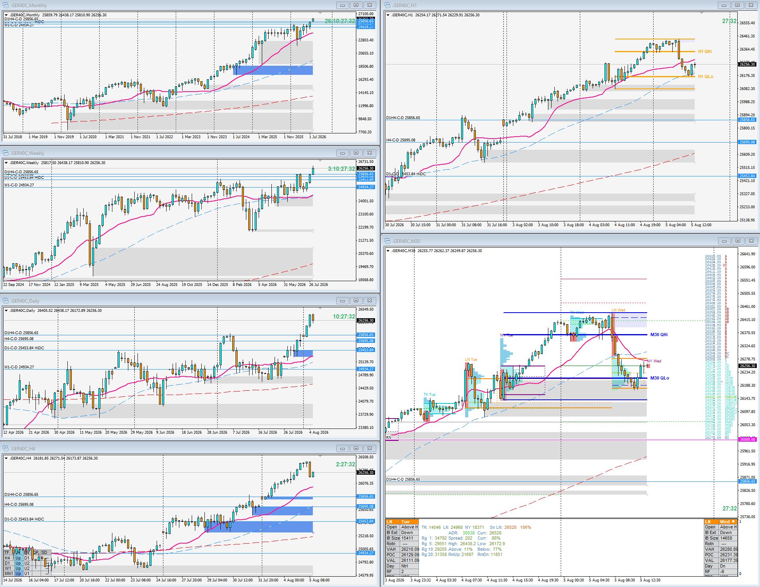Click the H4 chart window title icon
This screenshot has width=760, height=587.
click(x=6, y=448)
